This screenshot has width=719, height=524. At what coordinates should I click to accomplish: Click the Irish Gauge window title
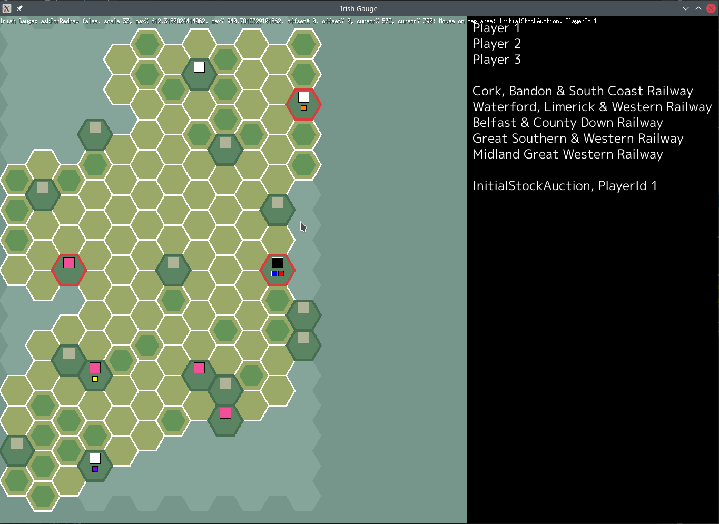tap(359, 8)
